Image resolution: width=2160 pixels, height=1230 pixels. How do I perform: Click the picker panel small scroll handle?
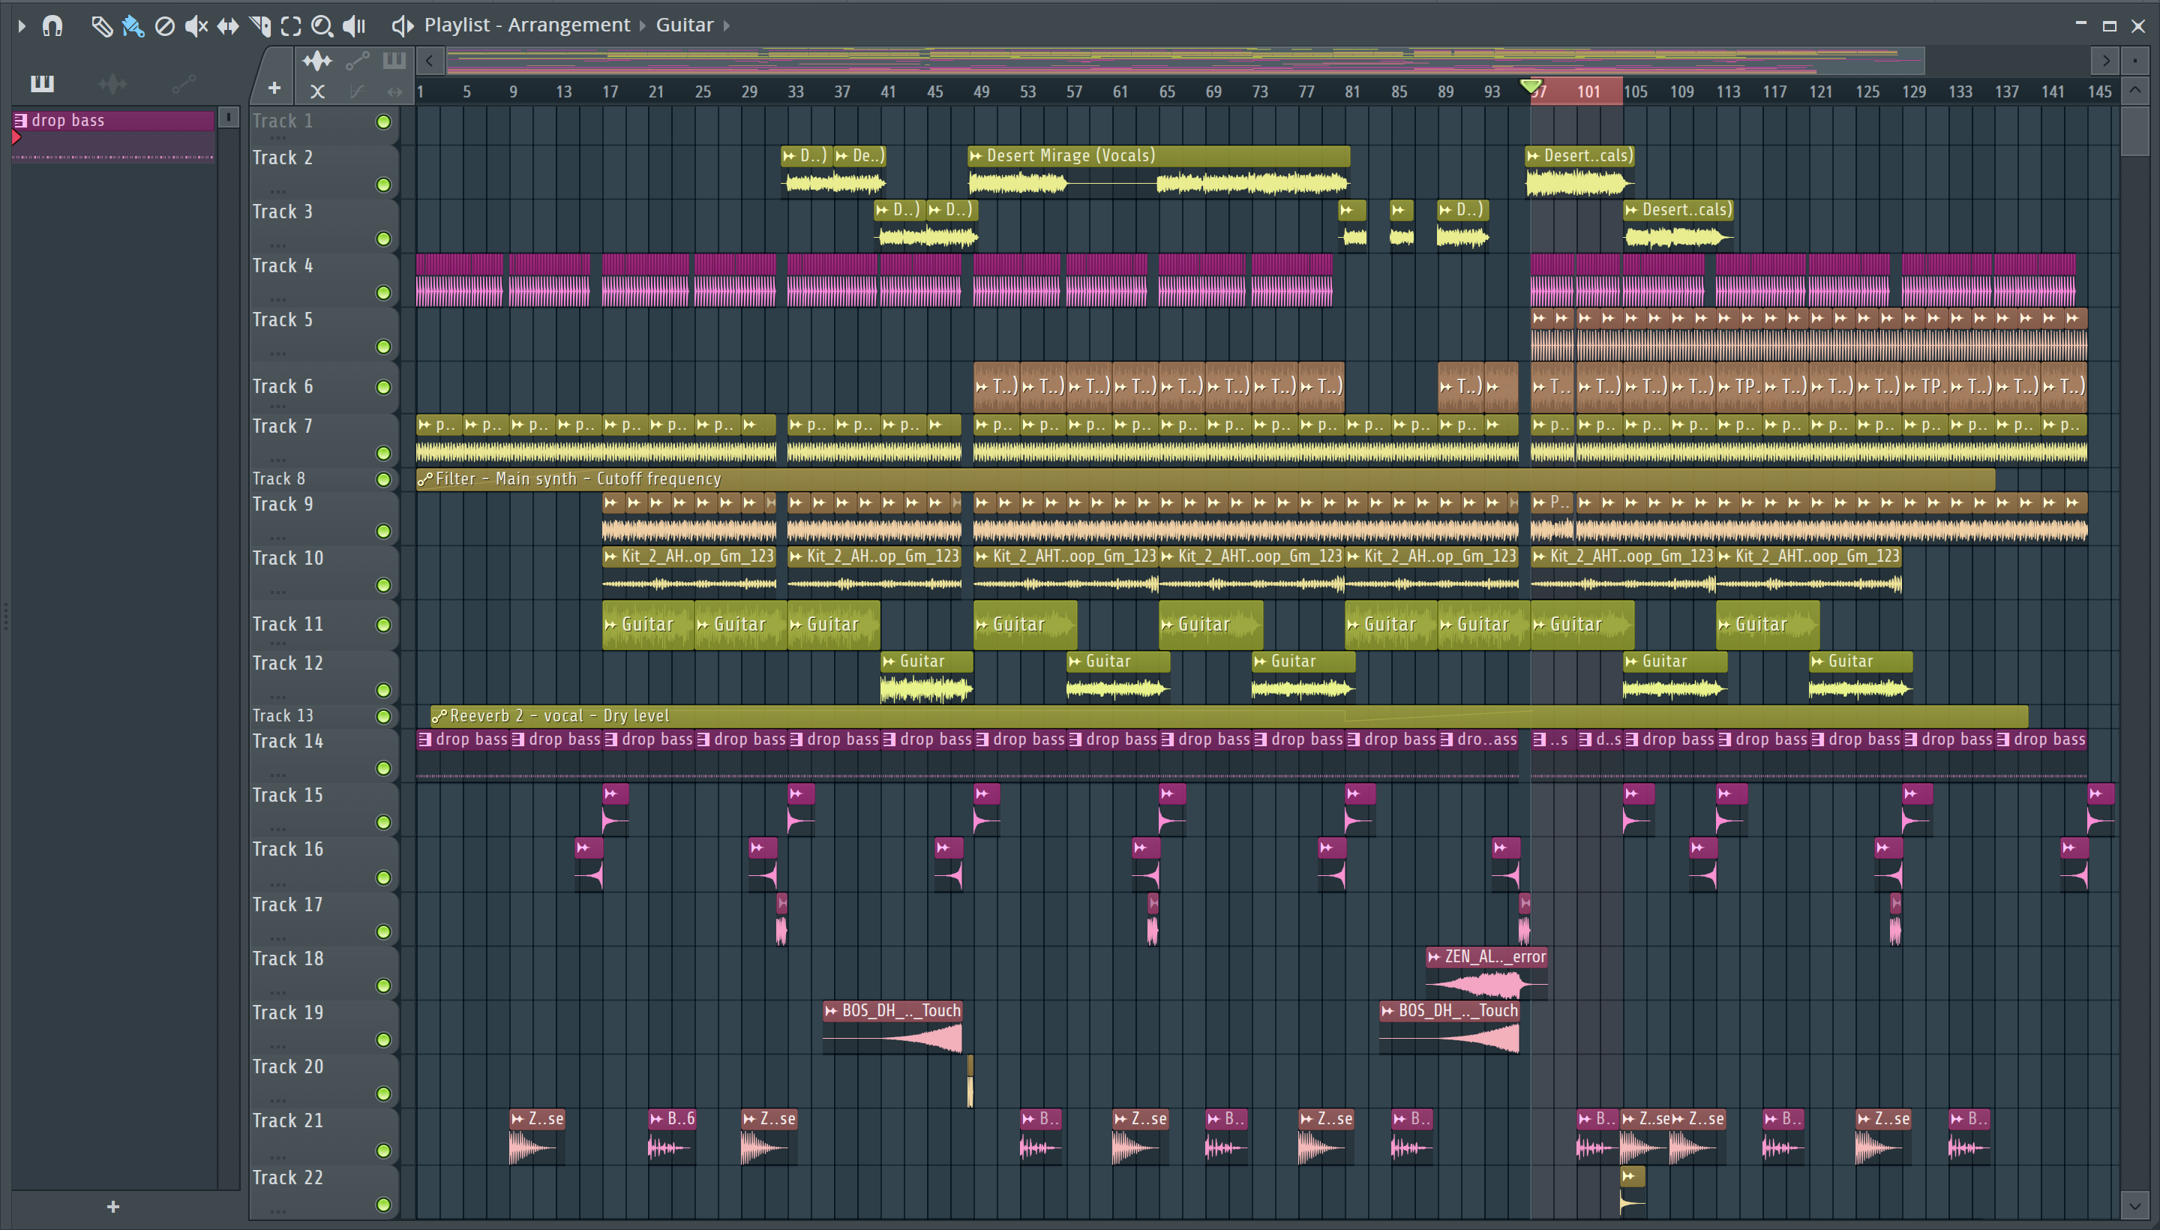coord(228,118)
